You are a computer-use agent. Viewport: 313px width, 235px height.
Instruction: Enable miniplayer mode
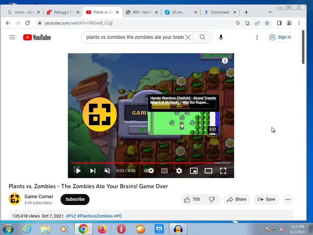point(193,171)
